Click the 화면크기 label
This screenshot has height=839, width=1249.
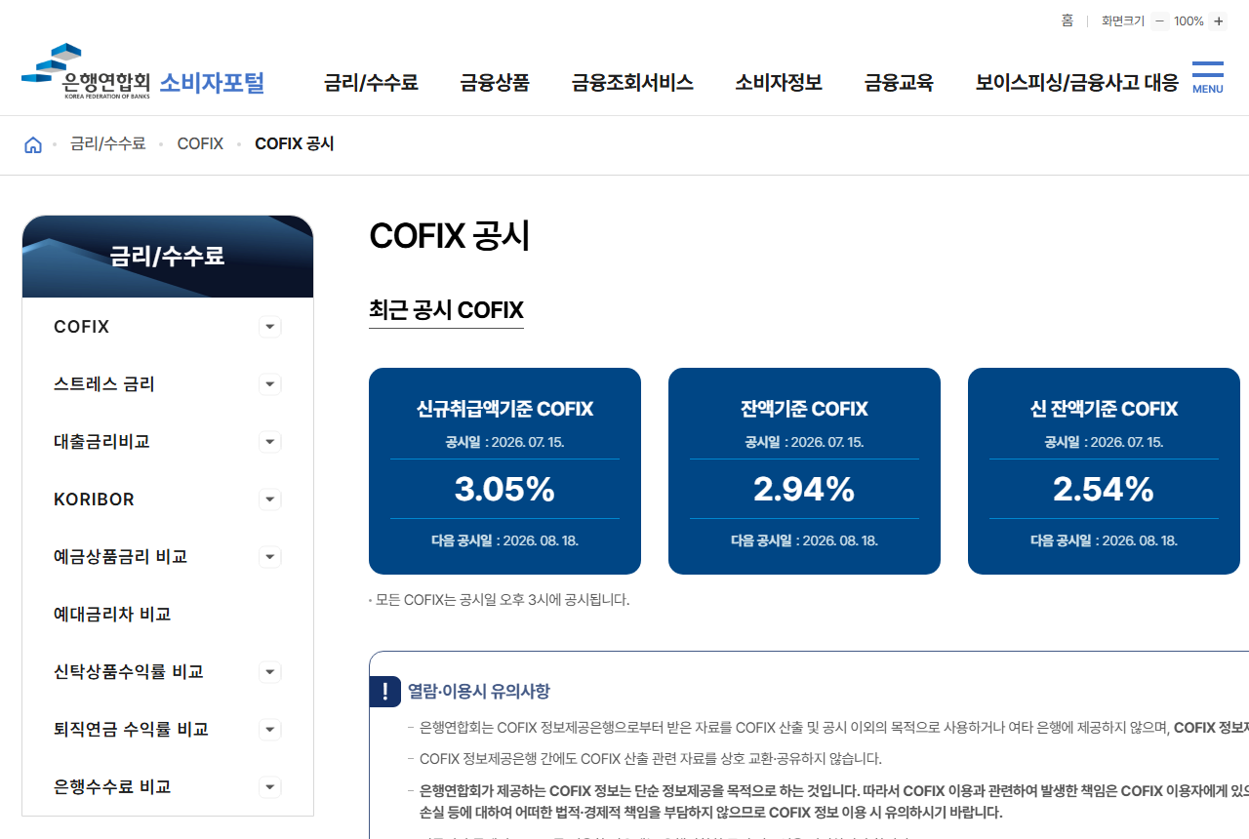pos(1123,21)
